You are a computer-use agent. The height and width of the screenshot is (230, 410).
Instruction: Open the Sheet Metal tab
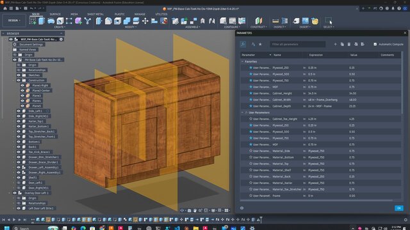(x=95, y=14)
